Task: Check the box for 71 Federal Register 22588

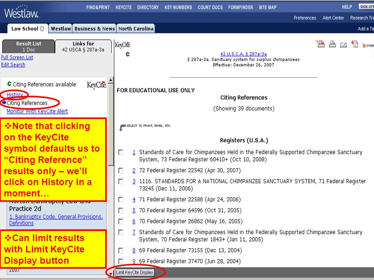Action: (x=121, y=199)
